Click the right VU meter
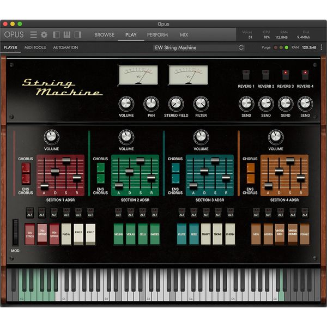 pos(188,75)
